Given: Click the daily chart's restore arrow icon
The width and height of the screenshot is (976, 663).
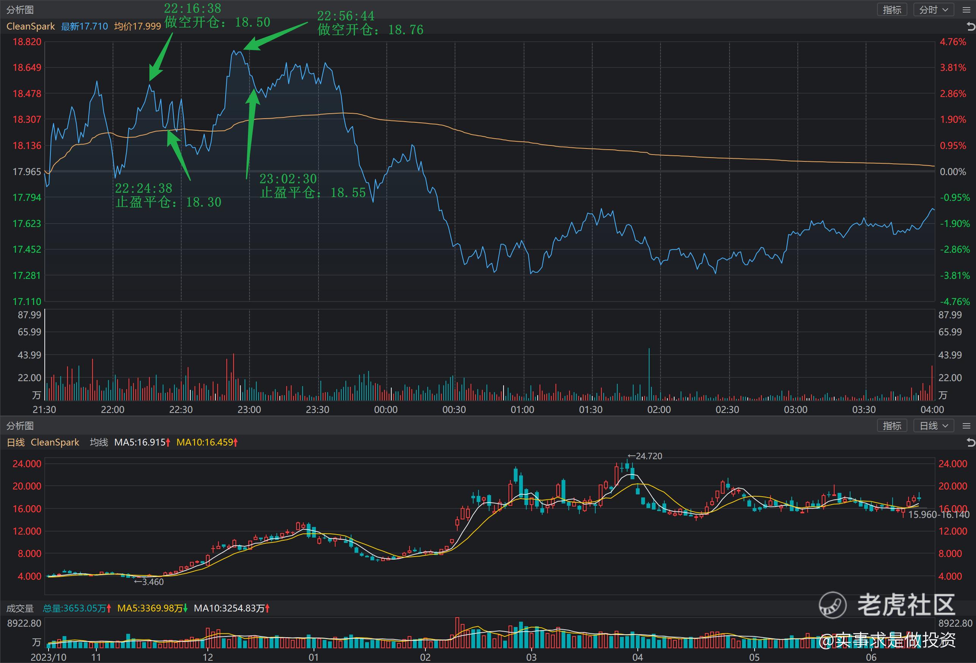Looking at the screenshot, I should (x=971, y=442).
